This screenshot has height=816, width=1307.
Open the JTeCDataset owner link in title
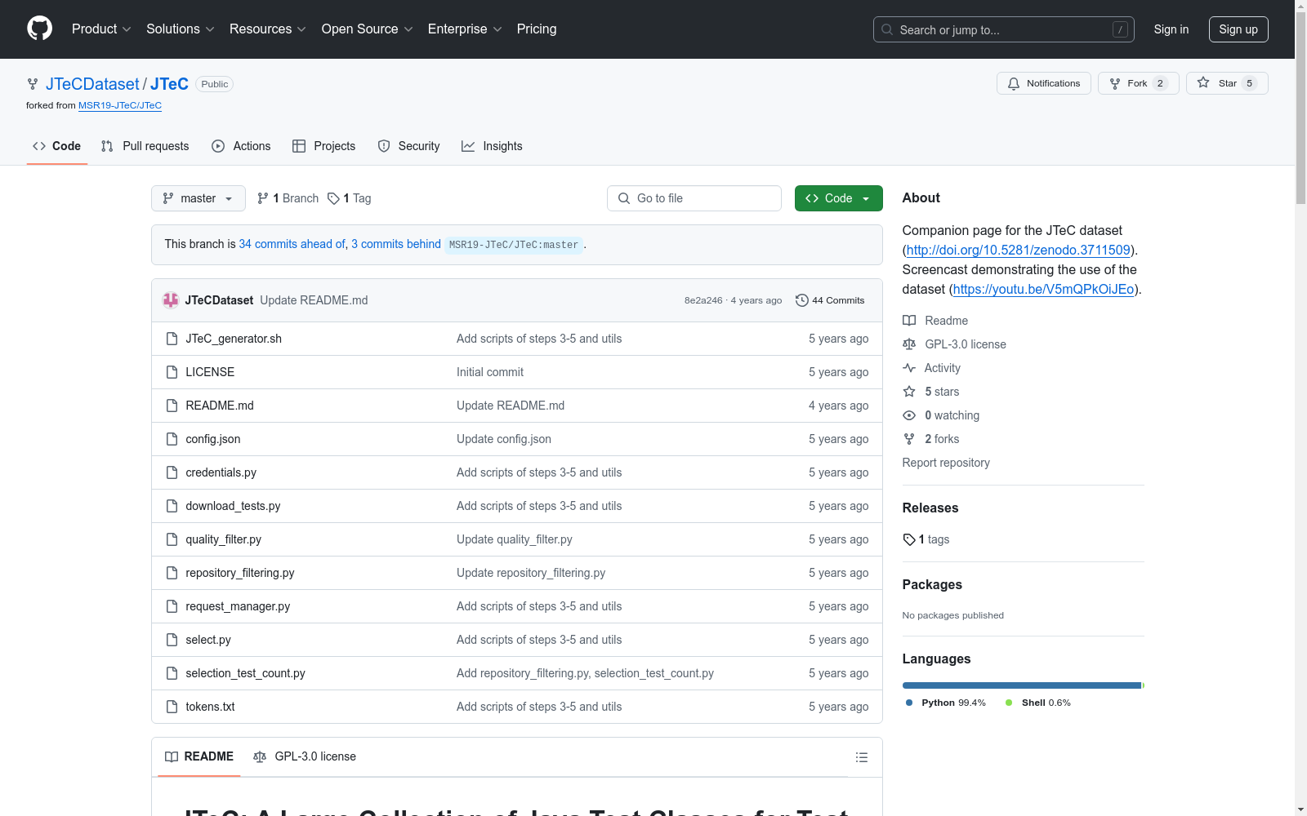pyautogui.click(x=92, y=84)
